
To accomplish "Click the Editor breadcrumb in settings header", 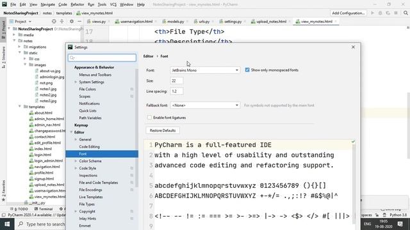I will click(148, 56).
